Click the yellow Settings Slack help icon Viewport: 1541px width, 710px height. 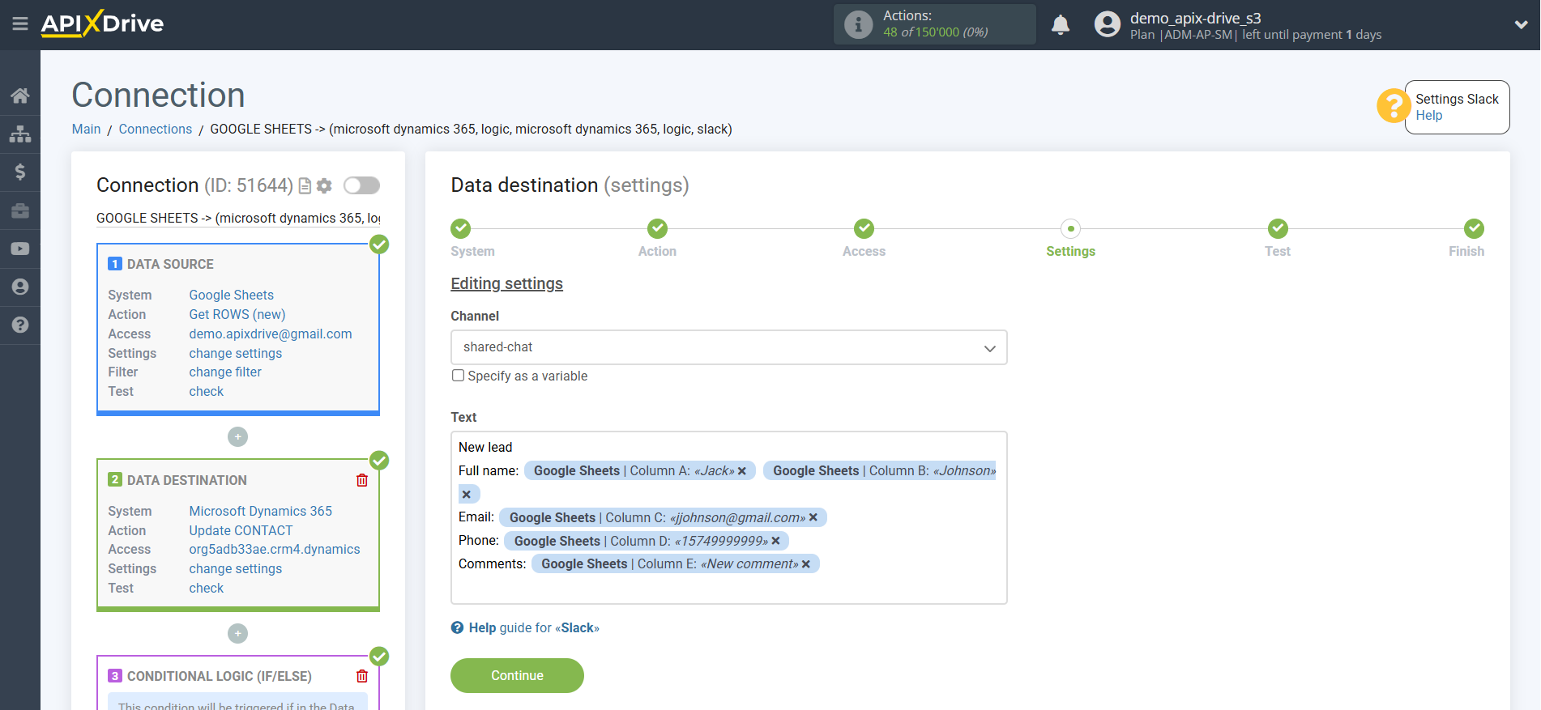coord(1393,106)
